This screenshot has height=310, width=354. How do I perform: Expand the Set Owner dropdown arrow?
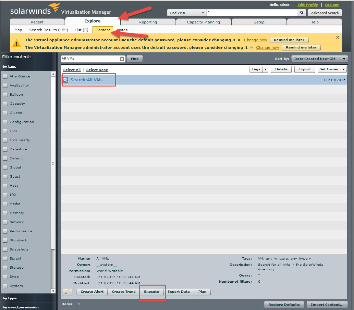pos(344,69)
